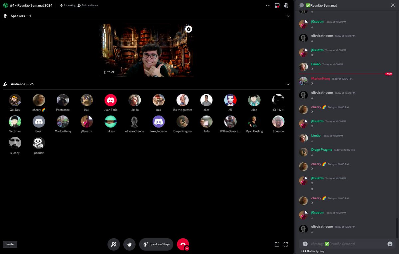Viewport: 399px width, 254px height.
Task: Select s_cnny avatar in audience
Action: point(15,143)
